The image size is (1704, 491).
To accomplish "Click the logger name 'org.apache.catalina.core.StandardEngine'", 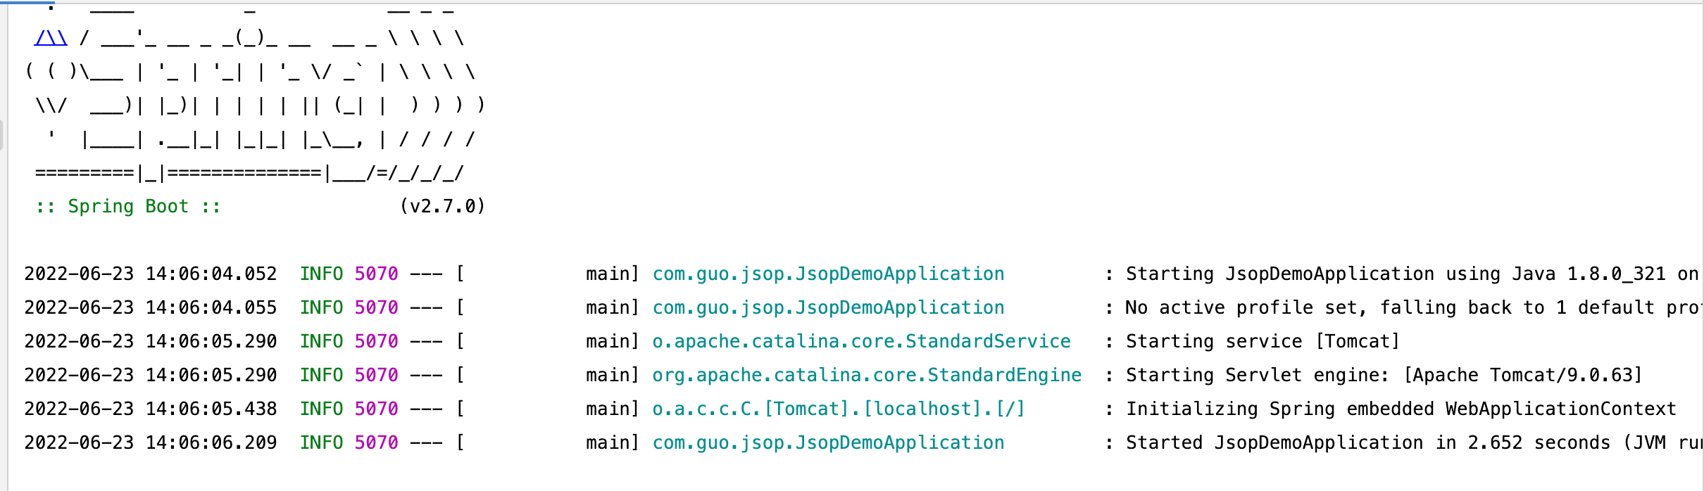I will tap(867, 375).
